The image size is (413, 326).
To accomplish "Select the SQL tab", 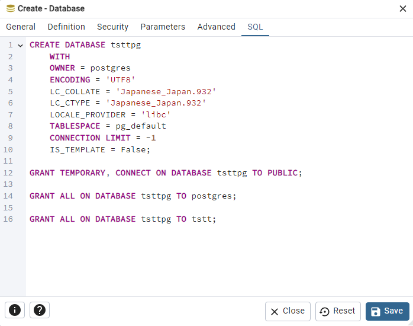I will [255, 27].
